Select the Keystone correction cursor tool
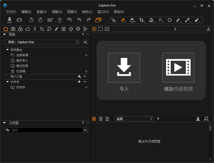This screenshot has width=214, height=163. (132, 20)
